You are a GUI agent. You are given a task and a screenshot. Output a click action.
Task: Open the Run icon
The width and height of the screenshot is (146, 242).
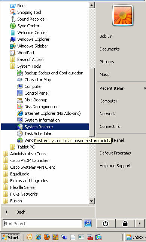[13, 6]
